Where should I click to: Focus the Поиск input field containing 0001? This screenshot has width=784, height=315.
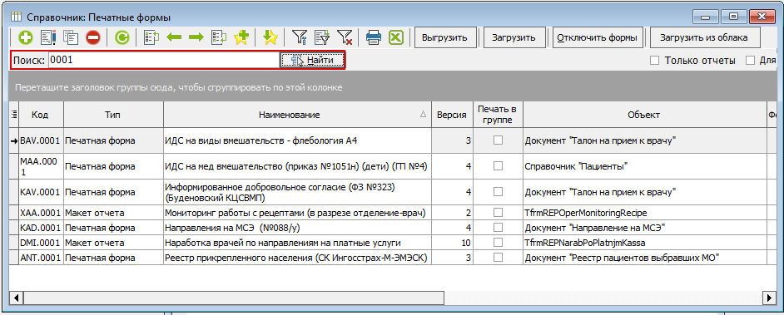click(163, 60)
